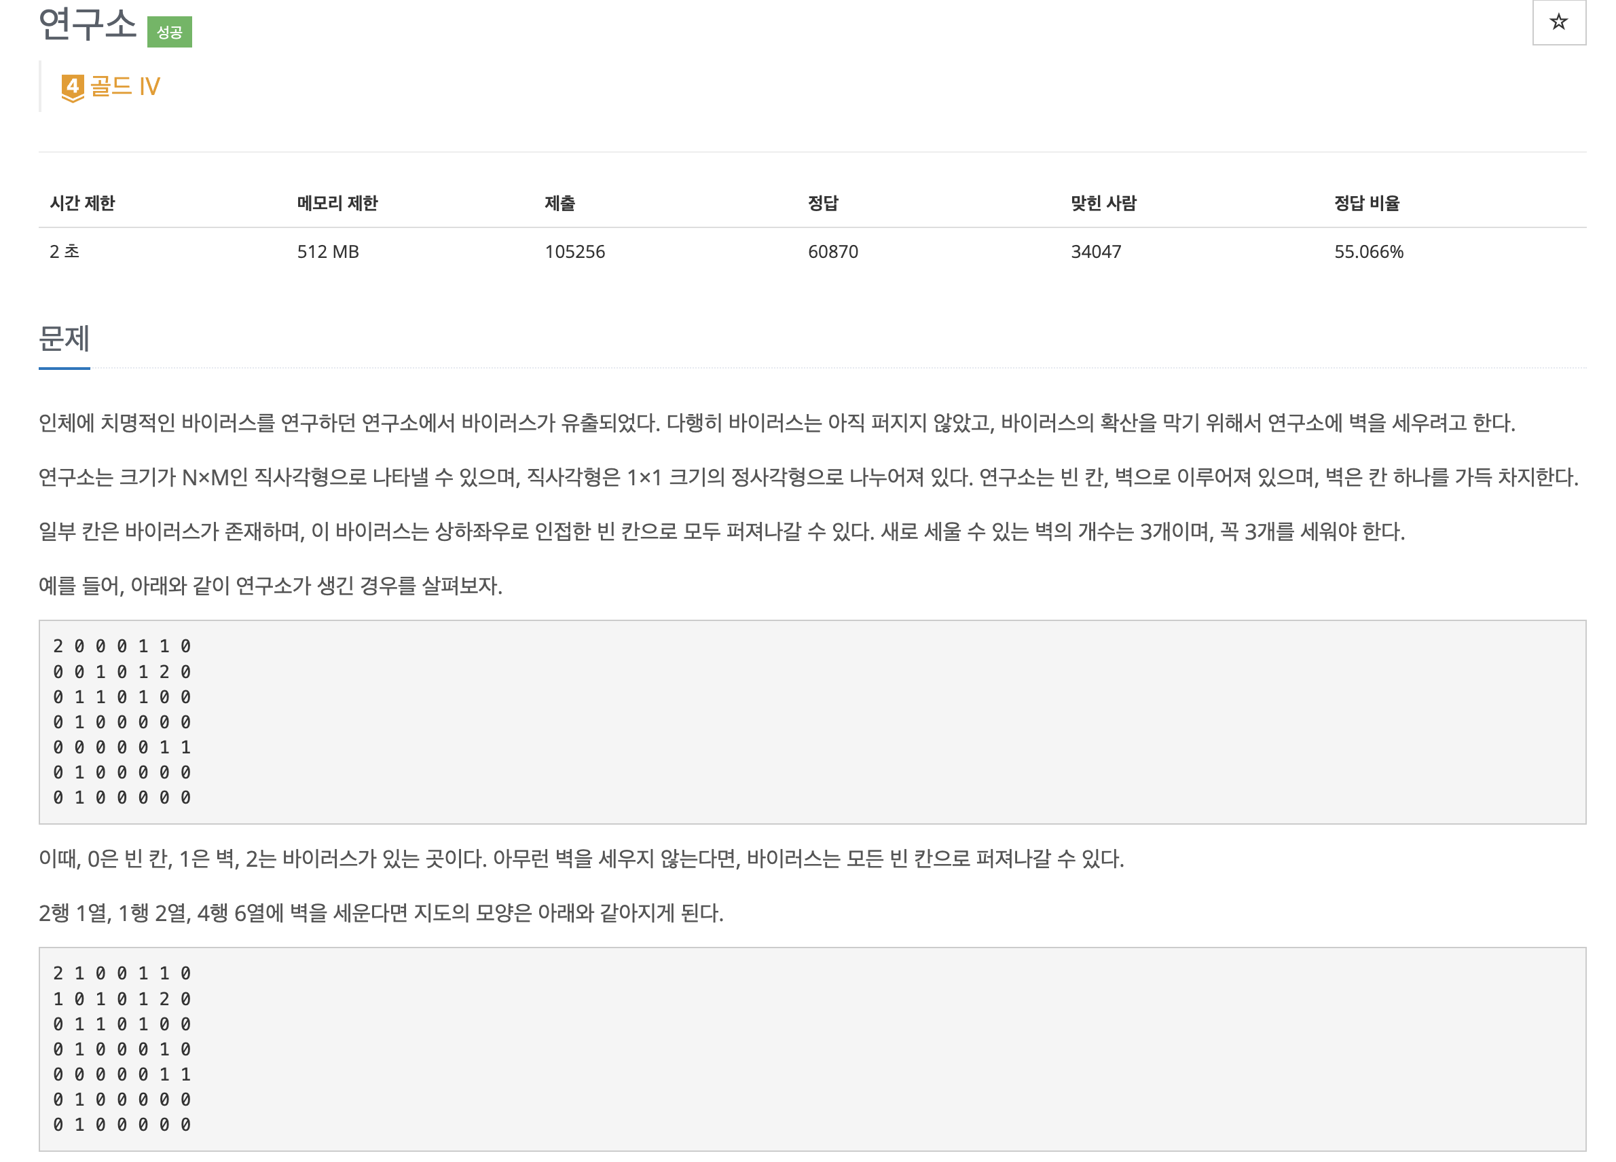
Task: Select the 메모리 제한 column header
Action: click(337, 203)
